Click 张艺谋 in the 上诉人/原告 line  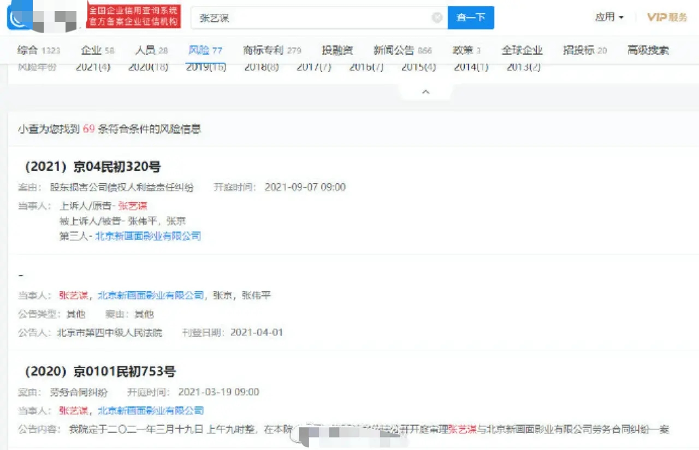click(133, 206)
